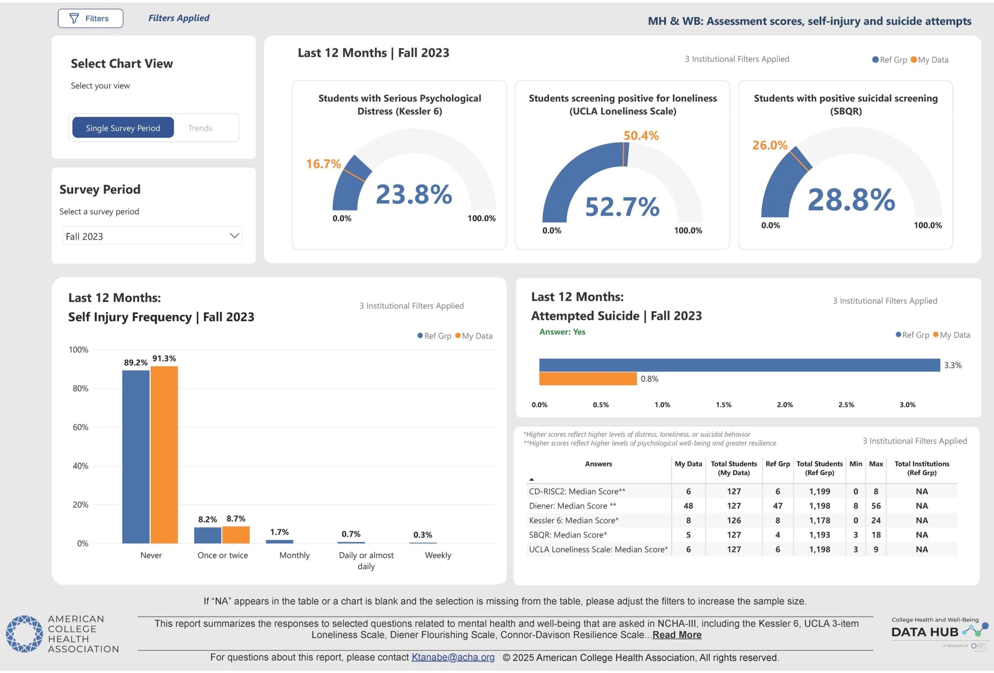Click the Read More link
994x673 pixels.
[x=677, y=635]
